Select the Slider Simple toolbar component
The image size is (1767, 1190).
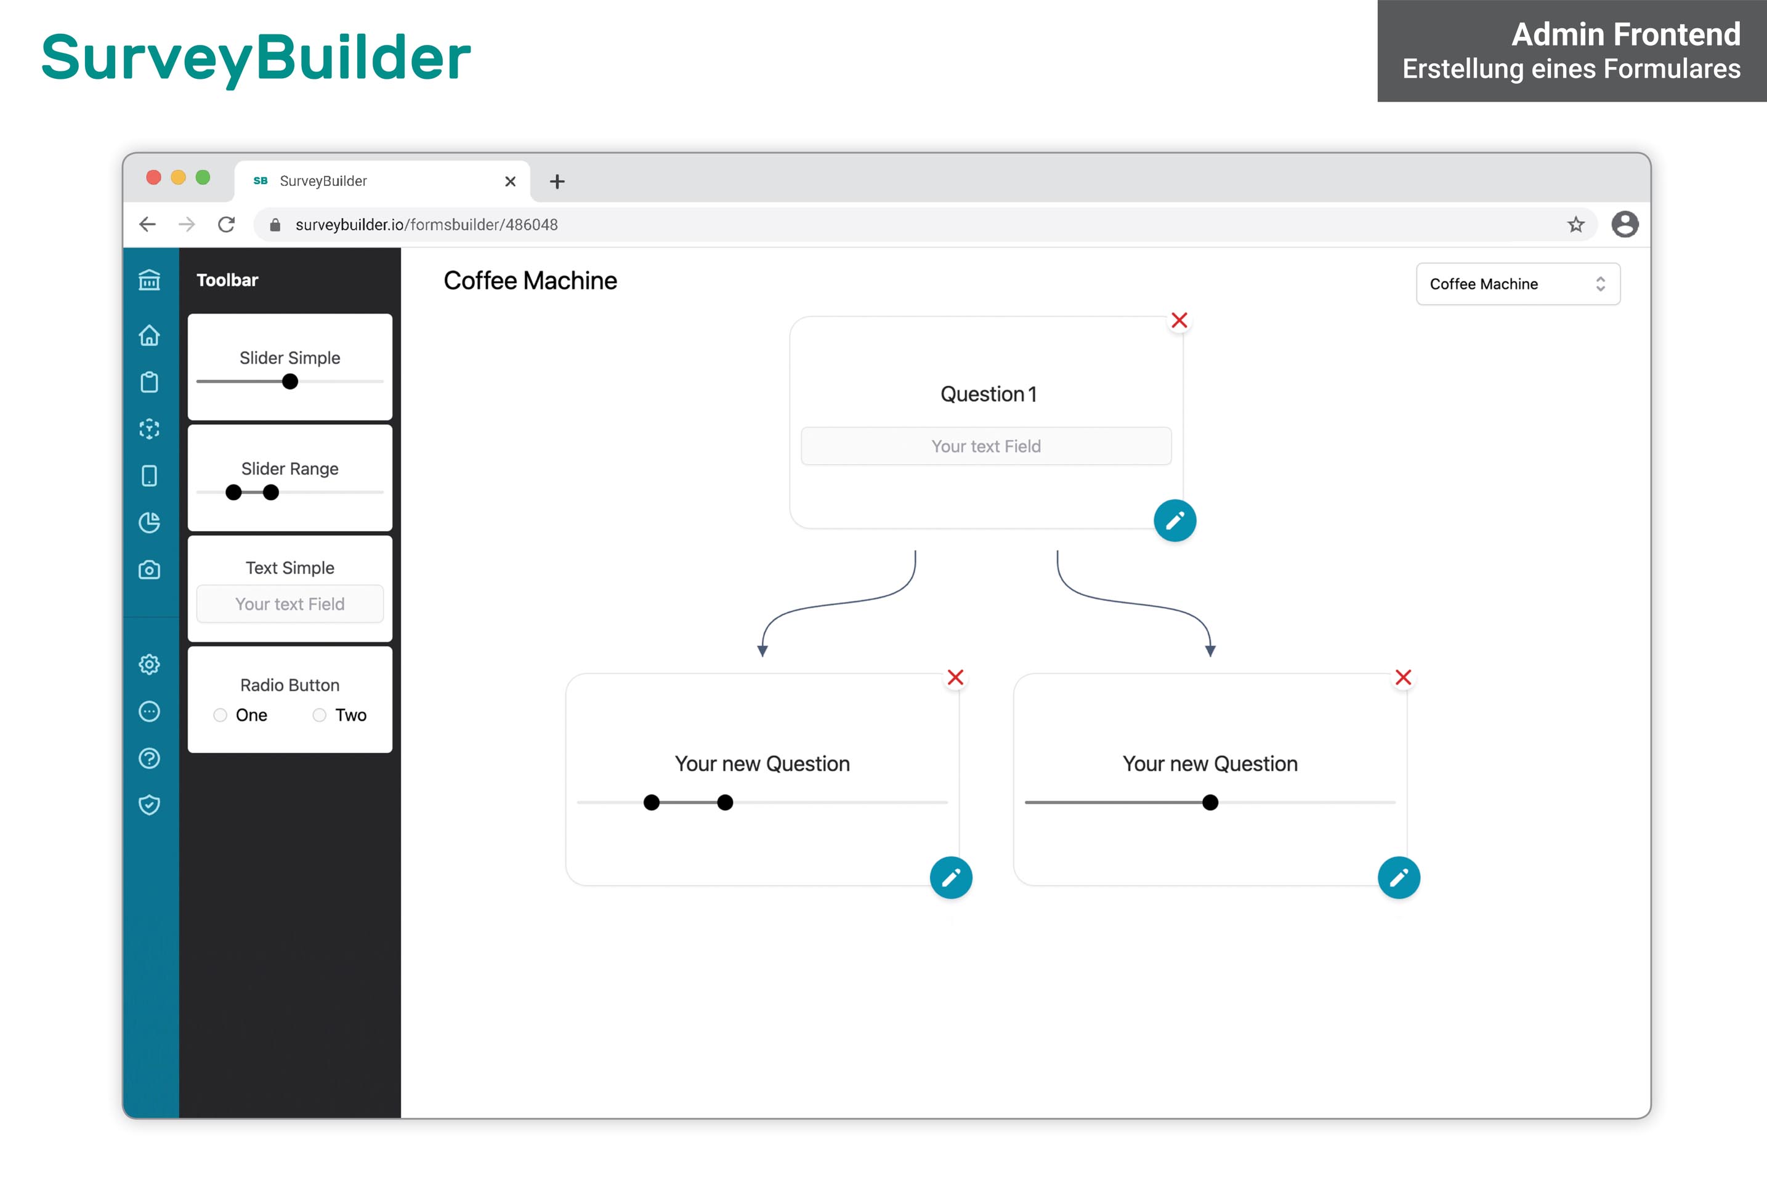tap(290, 368)
